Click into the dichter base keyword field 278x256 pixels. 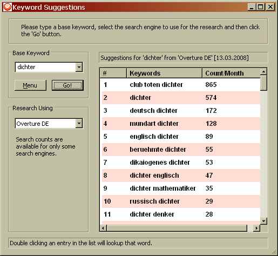tap(45, 67)
